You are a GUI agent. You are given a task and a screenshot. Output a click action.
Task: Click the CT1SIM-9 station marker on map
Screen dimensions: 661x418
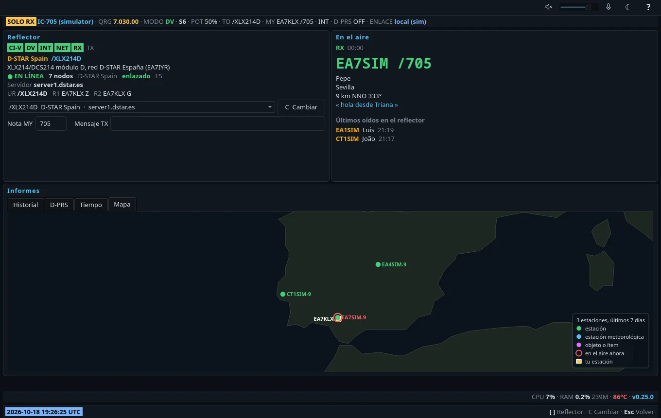(283, 294)
